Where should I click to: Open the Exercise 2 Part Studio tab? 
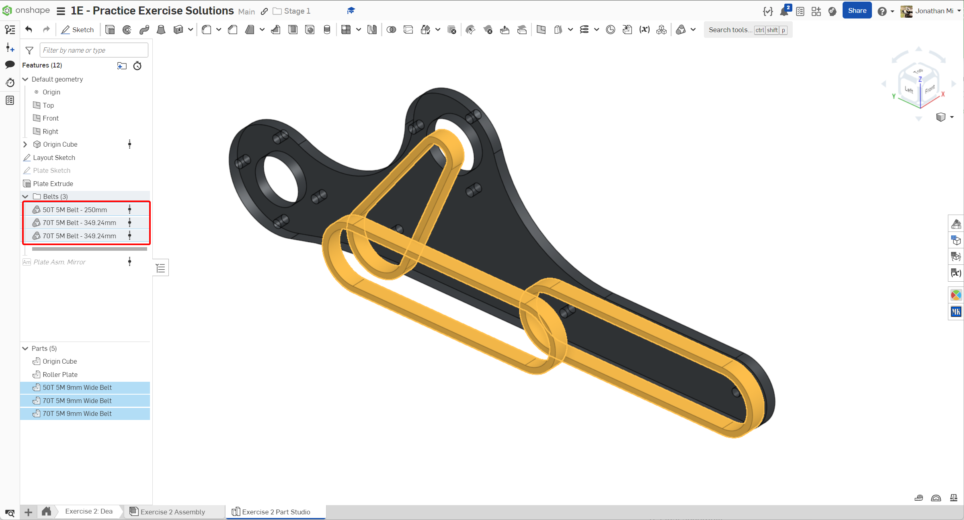point(276,512)
